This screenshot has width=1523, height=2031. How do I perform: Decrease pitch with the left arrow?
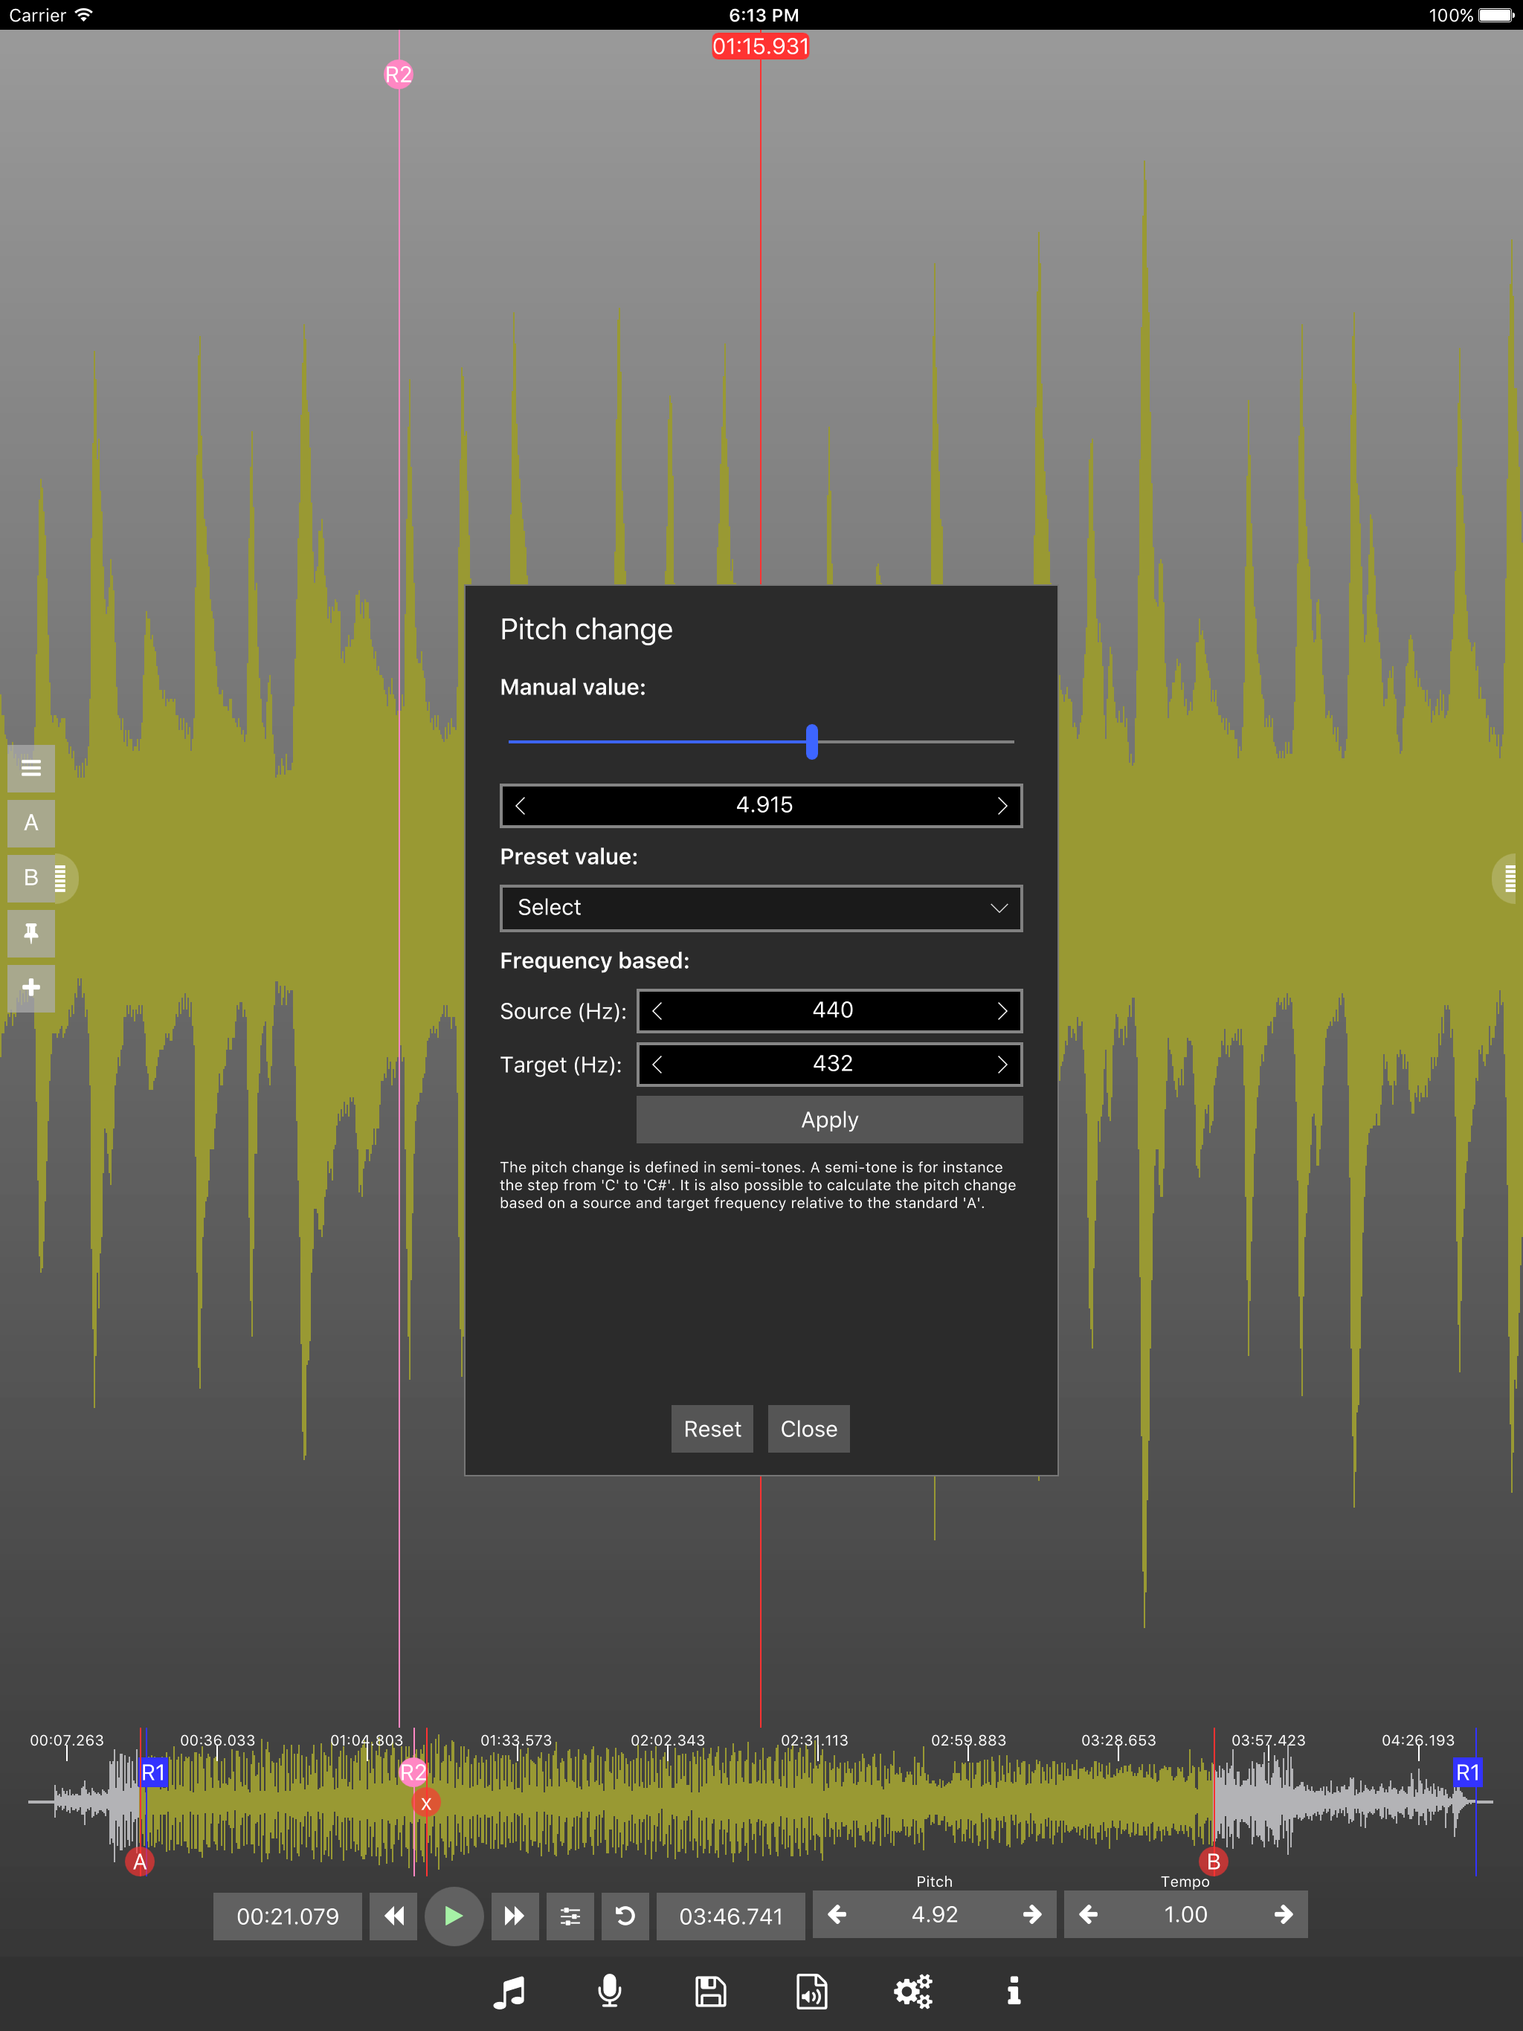point(837,1914)
